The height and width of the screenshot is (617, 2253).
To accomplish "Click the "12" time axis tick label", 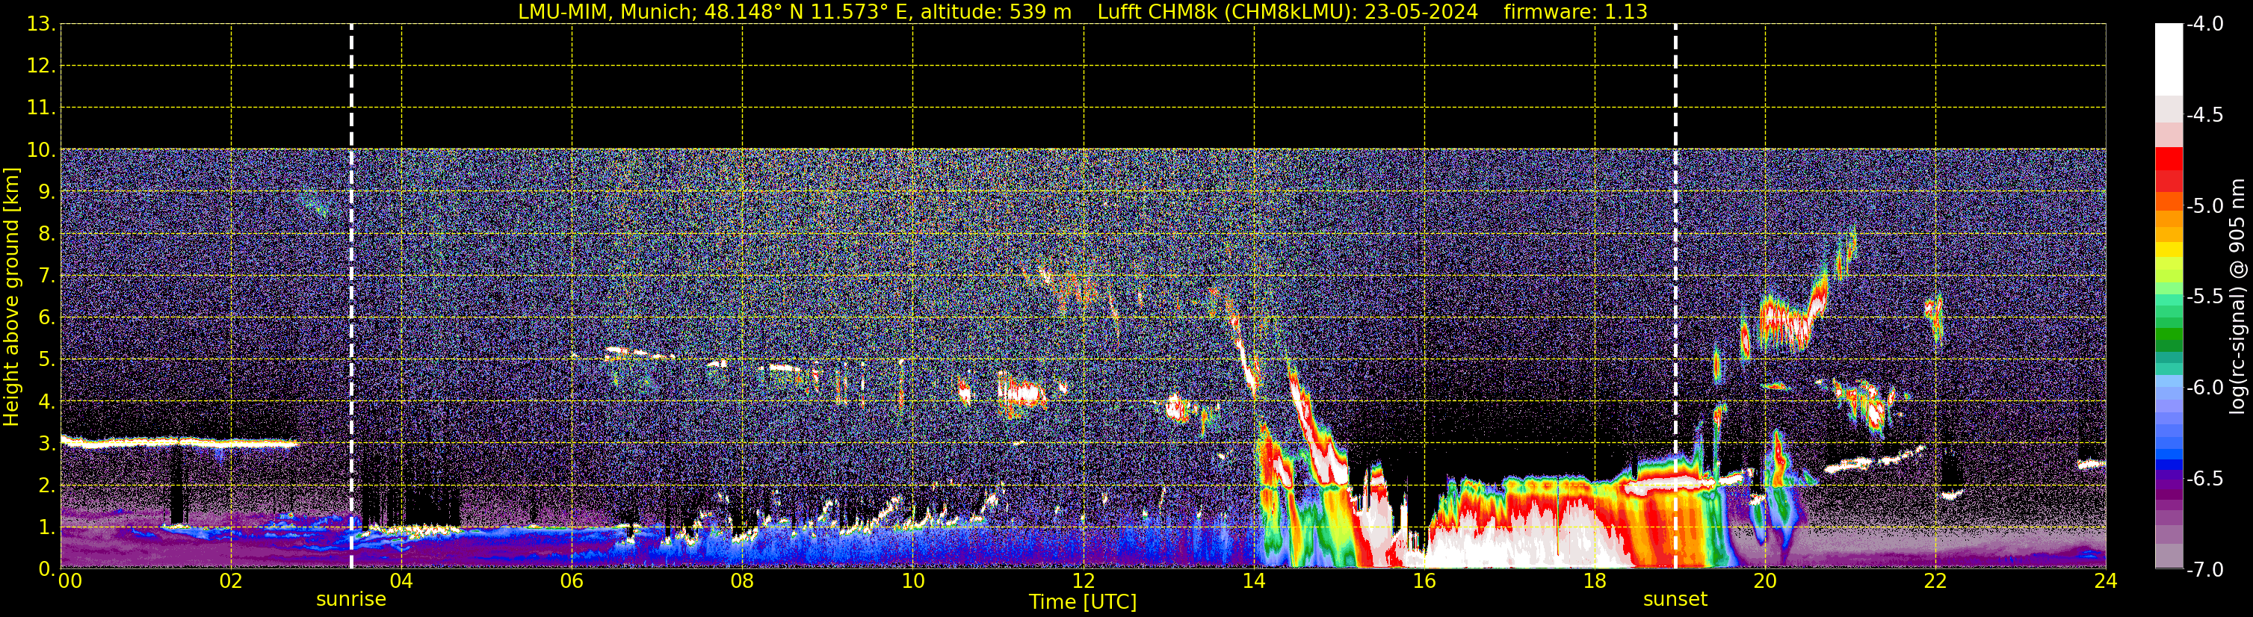I will click(1083, 581).
